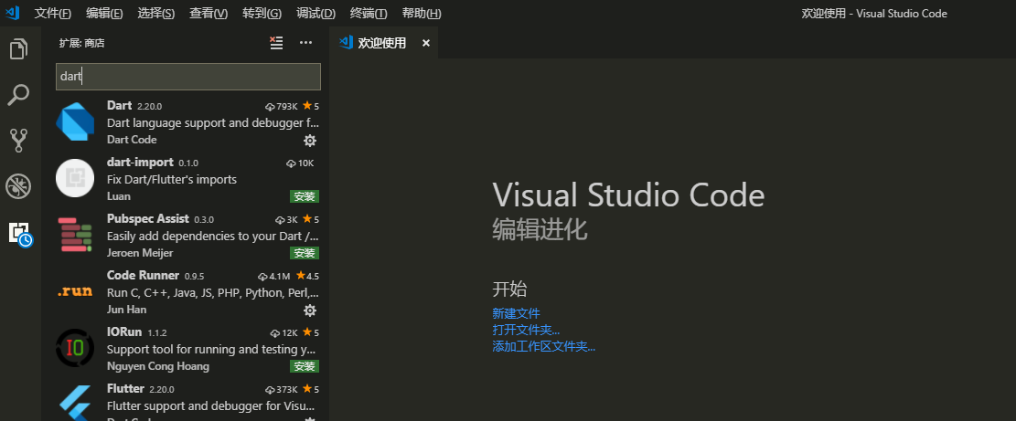The image size is (1016, 421).
Task: Click the 添加工作区文件夹... link
Action: pos(543,346)
